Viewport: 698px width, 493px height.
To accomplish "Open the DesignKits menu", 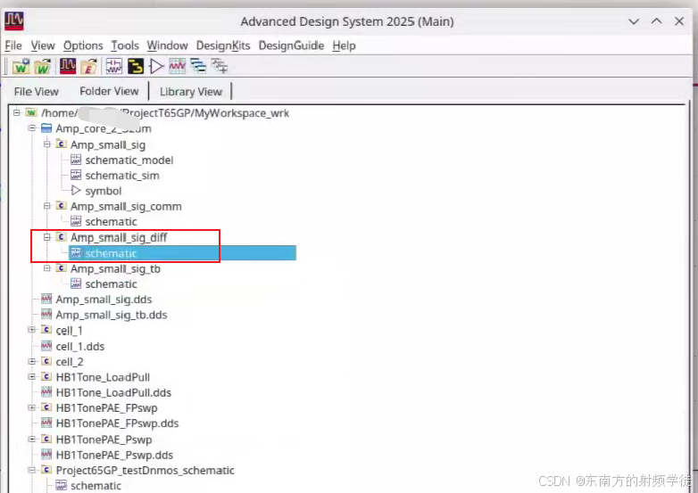I will click(223, 45).
